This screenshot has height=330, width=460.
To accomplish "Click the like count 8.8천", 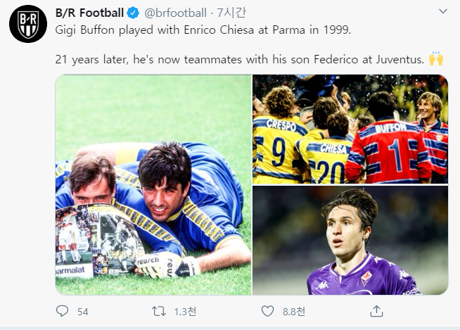I will 293,312.
